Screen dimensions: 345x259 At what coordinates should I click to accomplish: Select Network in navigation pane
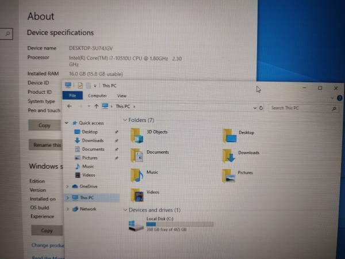(88, 209)
